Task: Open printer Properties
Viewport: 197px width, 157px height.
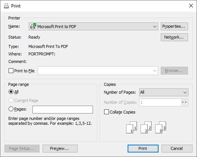Action: (x=174, y=26)
